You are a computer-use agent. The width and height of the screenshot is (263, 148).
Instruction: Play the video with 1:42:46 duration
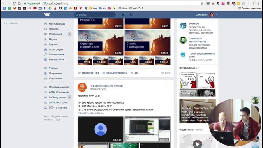(100, 129)
